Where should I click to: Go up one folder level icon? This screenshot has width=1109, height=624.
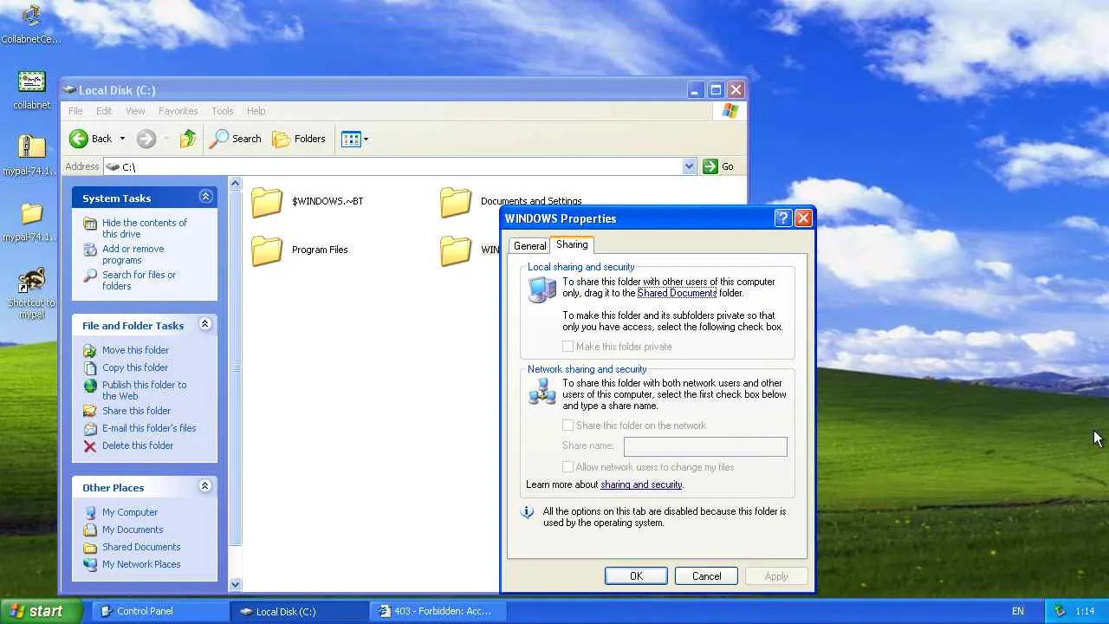(x=188, y=139)
